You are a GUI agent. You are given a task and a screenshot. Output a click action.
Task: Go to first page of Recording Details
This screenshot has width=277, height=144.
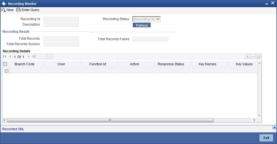[x=5, y=56]
